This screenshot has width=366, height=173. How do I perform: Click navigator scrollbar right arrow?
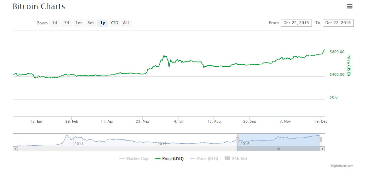[323, 149]
